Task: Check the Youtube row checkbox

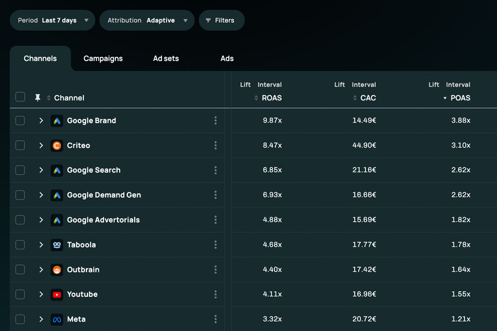Action: [20, 294]
